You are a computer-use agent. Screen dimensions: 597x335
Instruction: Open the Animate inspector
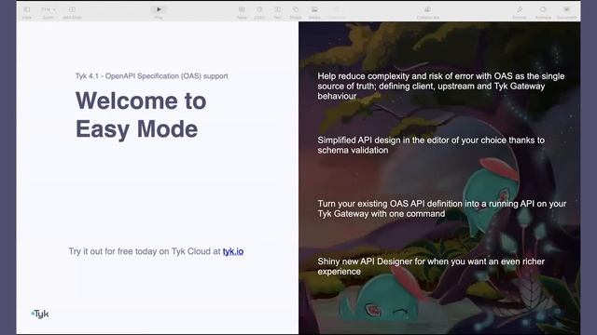(543, 12)
